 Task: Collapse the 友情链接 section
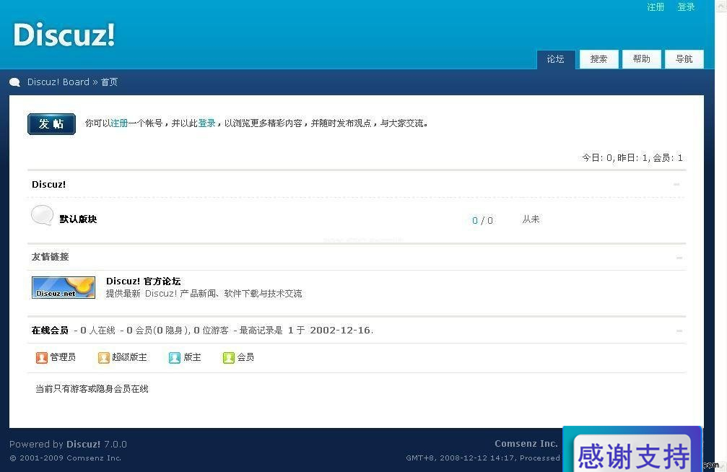(679, 258)
